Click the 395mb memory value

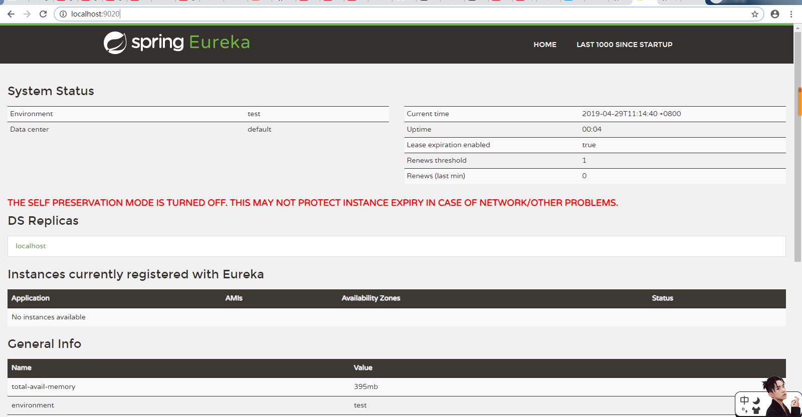tap(366, 386)
